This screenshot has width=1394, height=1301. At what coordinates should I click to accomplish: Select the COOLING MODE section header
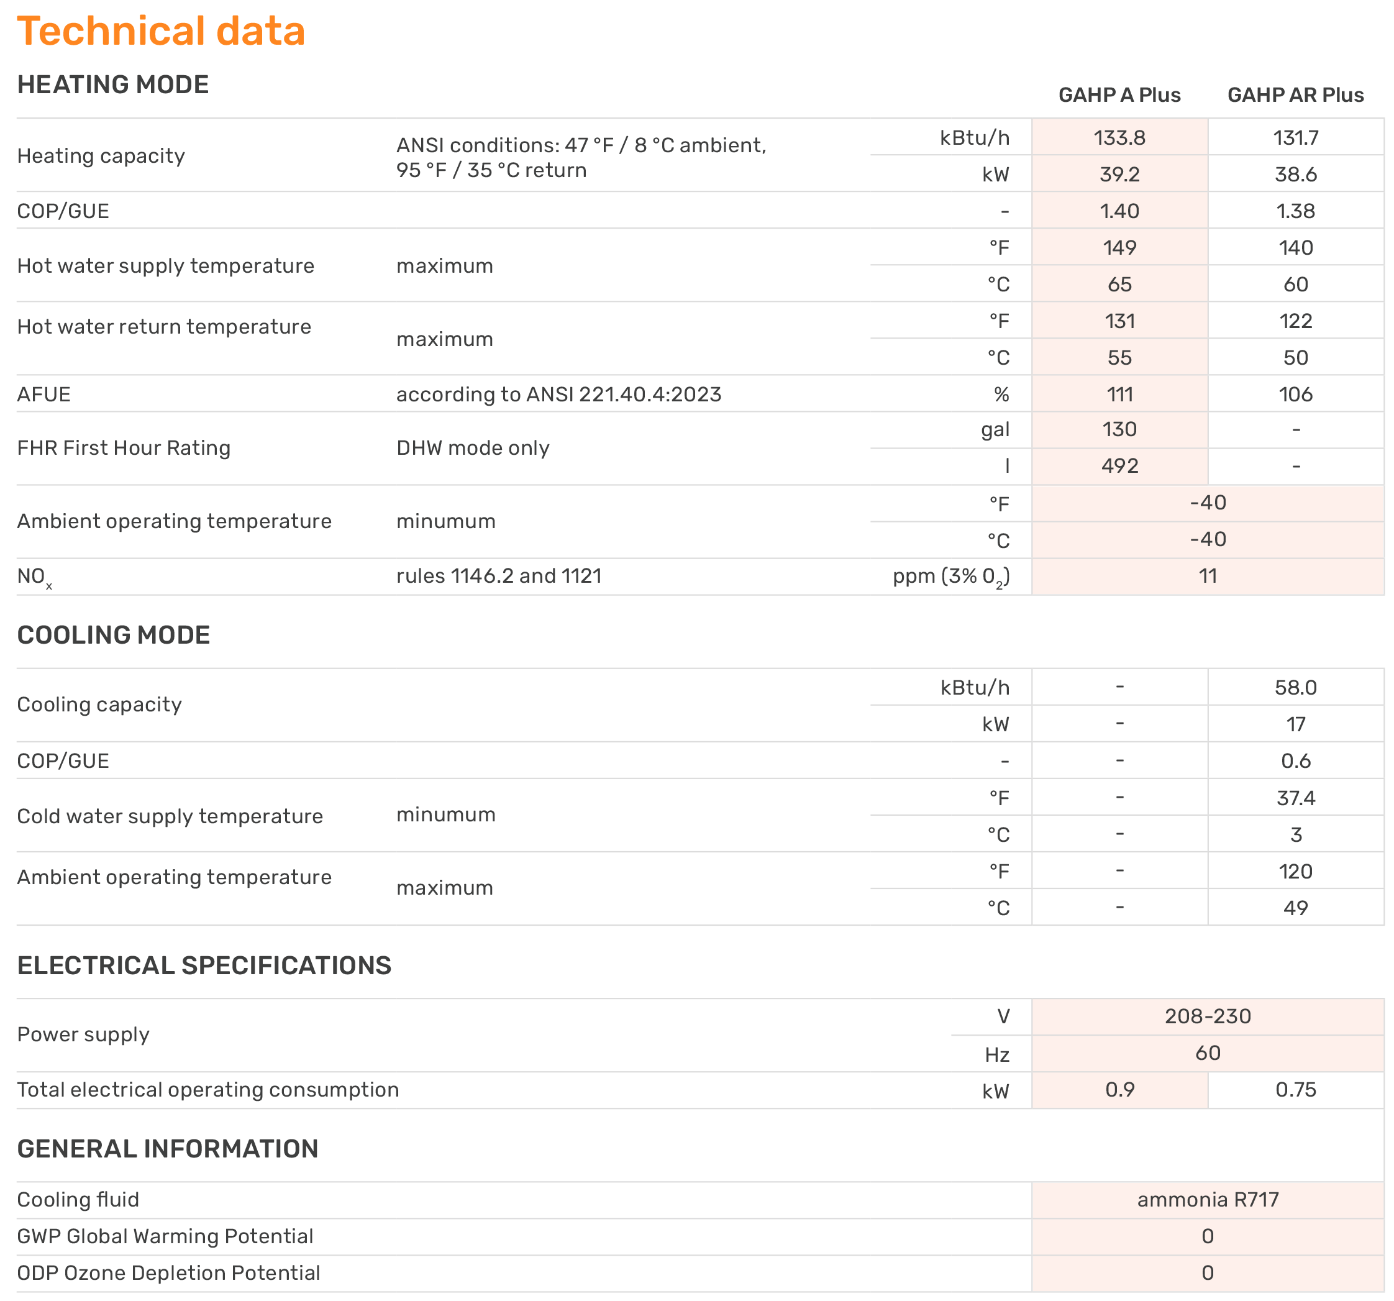(114, 635)
